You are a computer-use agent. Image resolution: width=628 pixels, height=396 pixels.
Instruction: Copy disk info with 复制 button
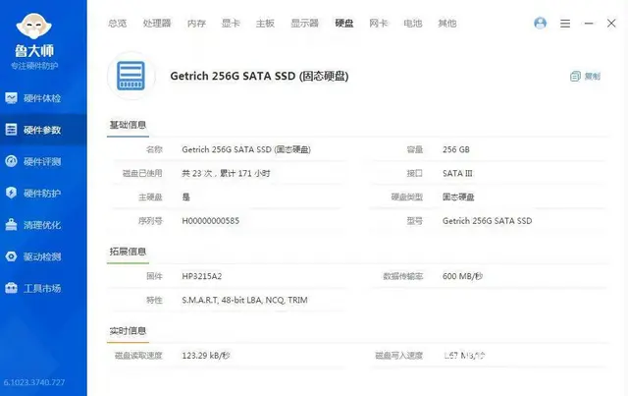coord(585,77)
